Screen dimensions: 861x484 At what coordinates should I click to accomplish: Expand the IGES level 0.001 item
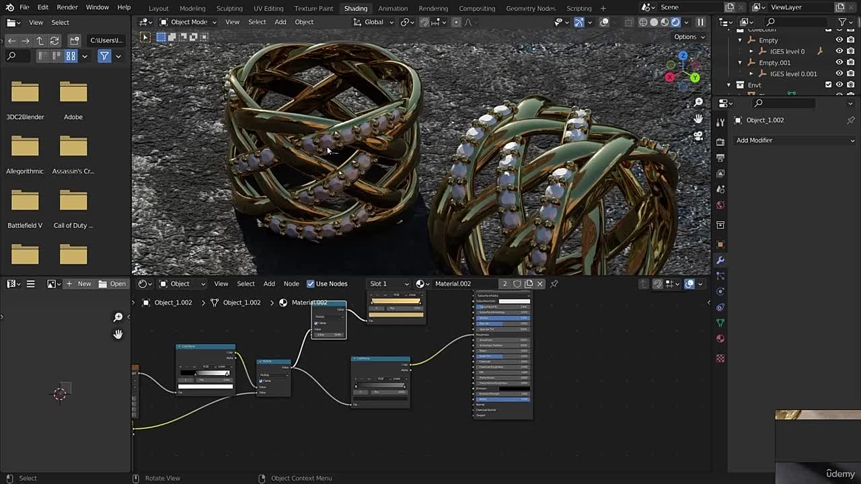(751, 74)
